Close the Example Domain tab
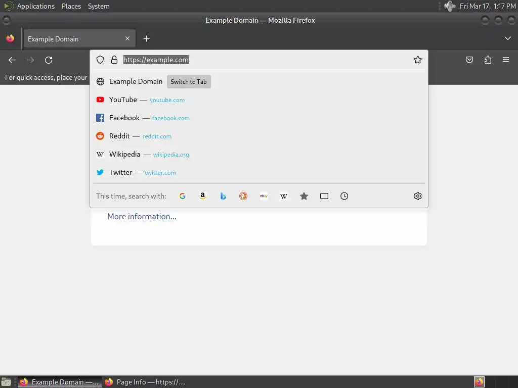 127,38
